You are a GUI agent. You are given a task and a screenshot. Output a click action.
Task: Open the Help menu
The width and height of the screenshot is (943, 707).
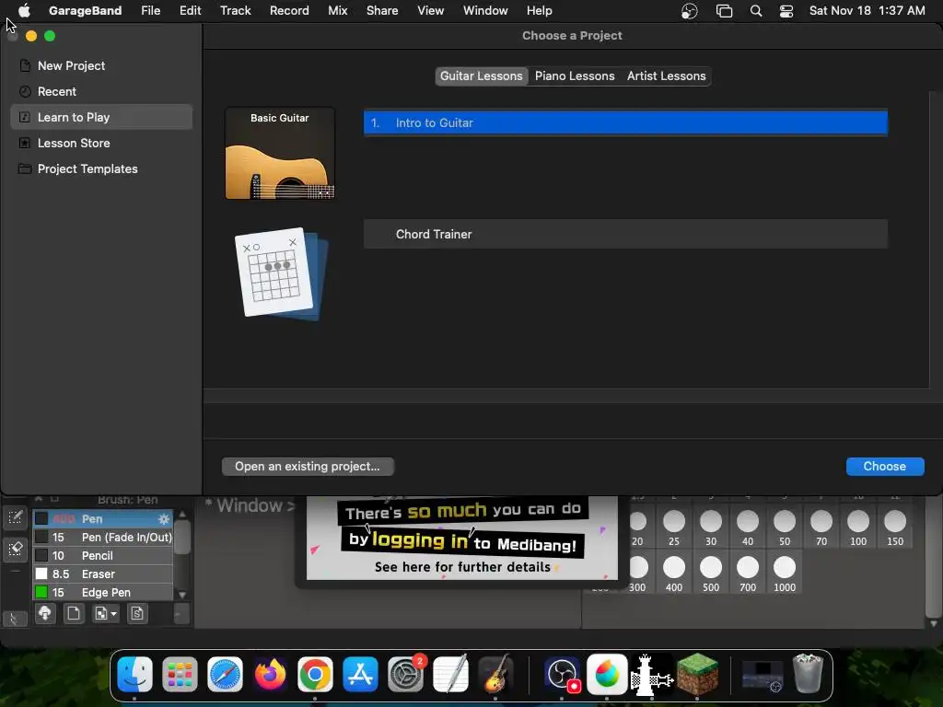click(x=539, y=11)
